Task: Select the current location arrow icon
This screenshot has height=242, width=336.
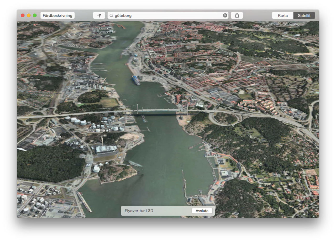Action: [x=98, y=15]
